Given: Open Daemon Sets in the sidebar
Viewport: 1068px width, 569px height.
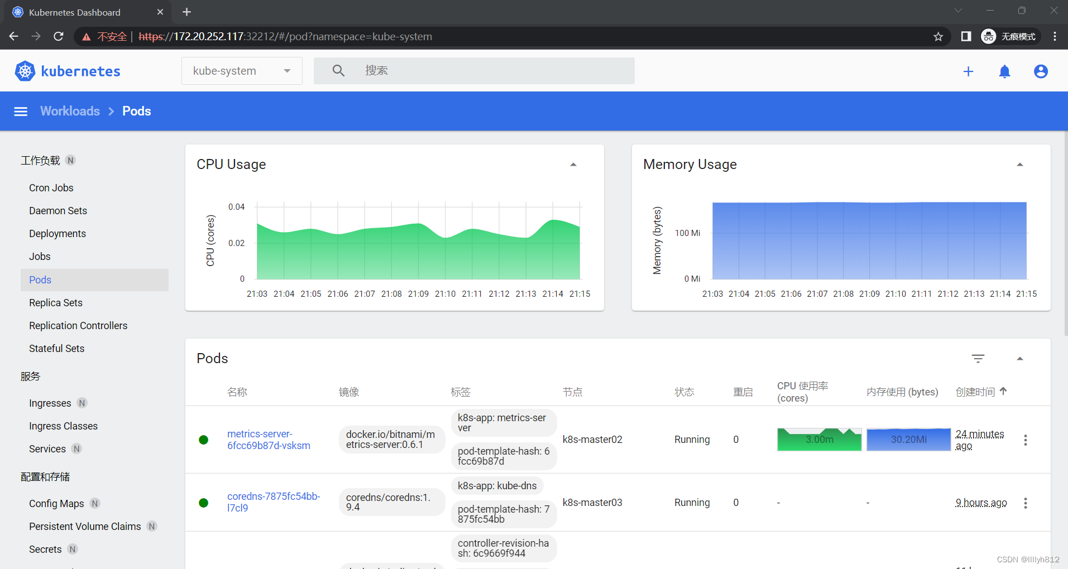Looking at the screenshot, I should tap(58, 211).
